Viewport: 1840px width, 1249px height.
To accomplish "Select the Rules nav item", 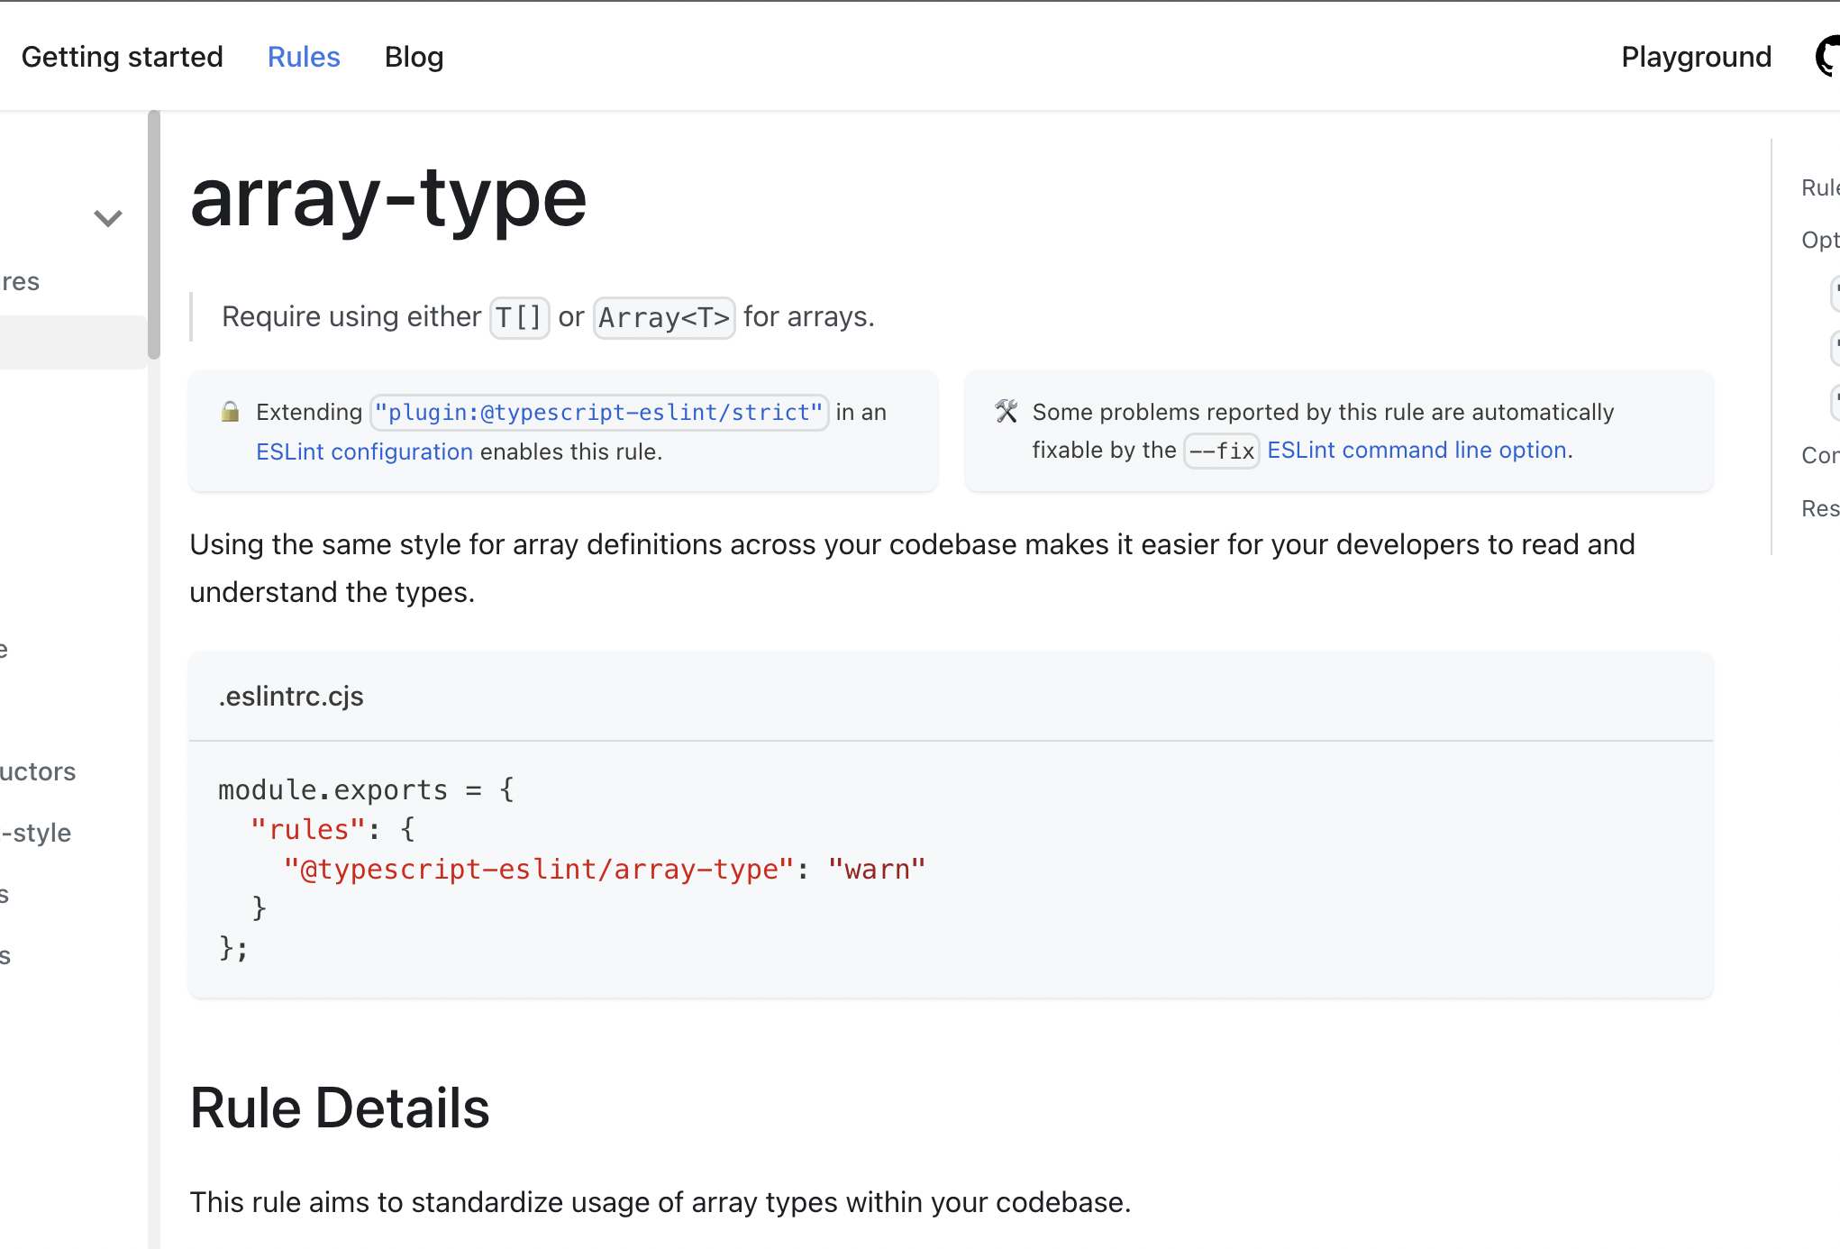I will coord(304,57).
